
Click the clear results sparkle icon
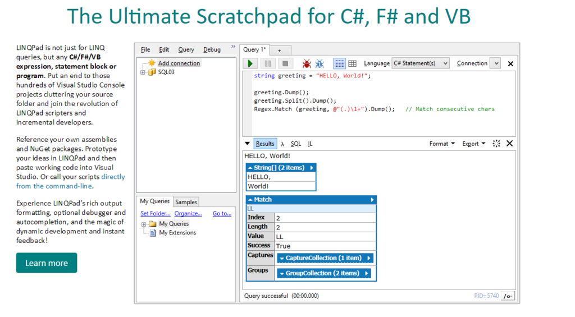point(496,143)
